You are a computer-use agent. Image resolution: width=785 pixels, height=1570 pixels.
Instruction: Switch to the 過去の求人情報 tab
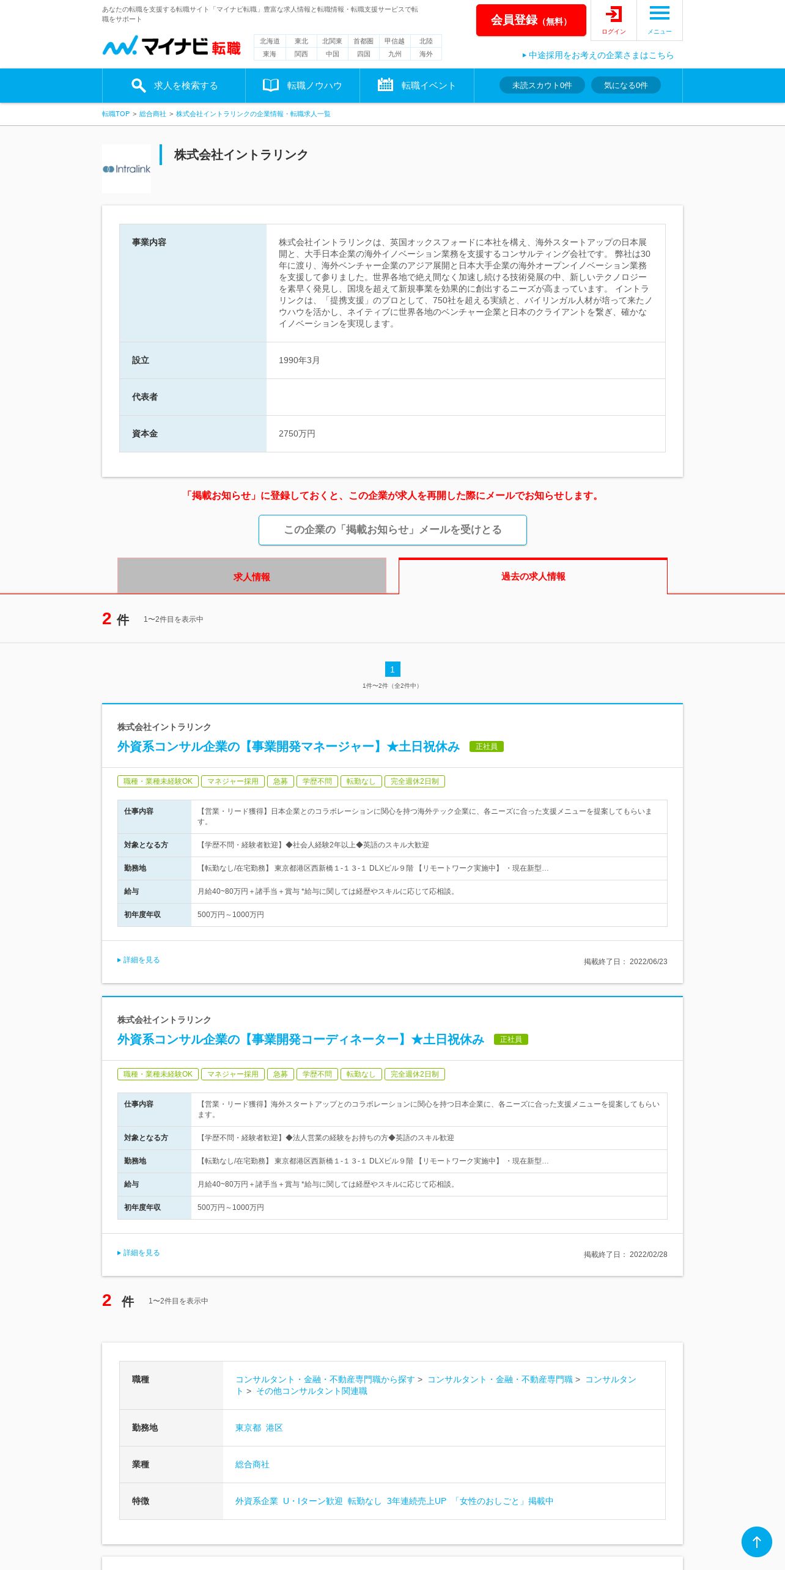(x=533, y=576)
